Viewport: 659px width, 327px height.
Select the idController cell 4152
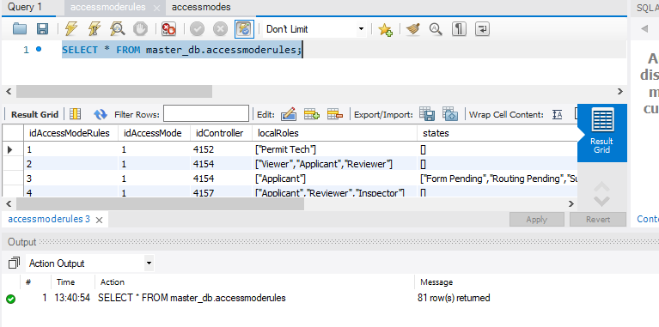(x=221, y=149)
